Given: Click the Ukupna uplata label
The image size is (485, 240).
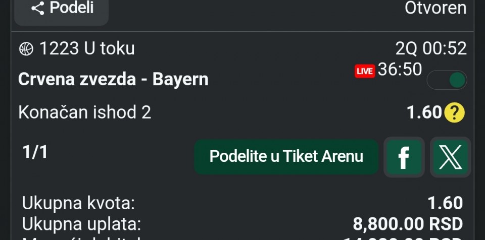Looking at the screenshot, I should [x=81, y=223].
